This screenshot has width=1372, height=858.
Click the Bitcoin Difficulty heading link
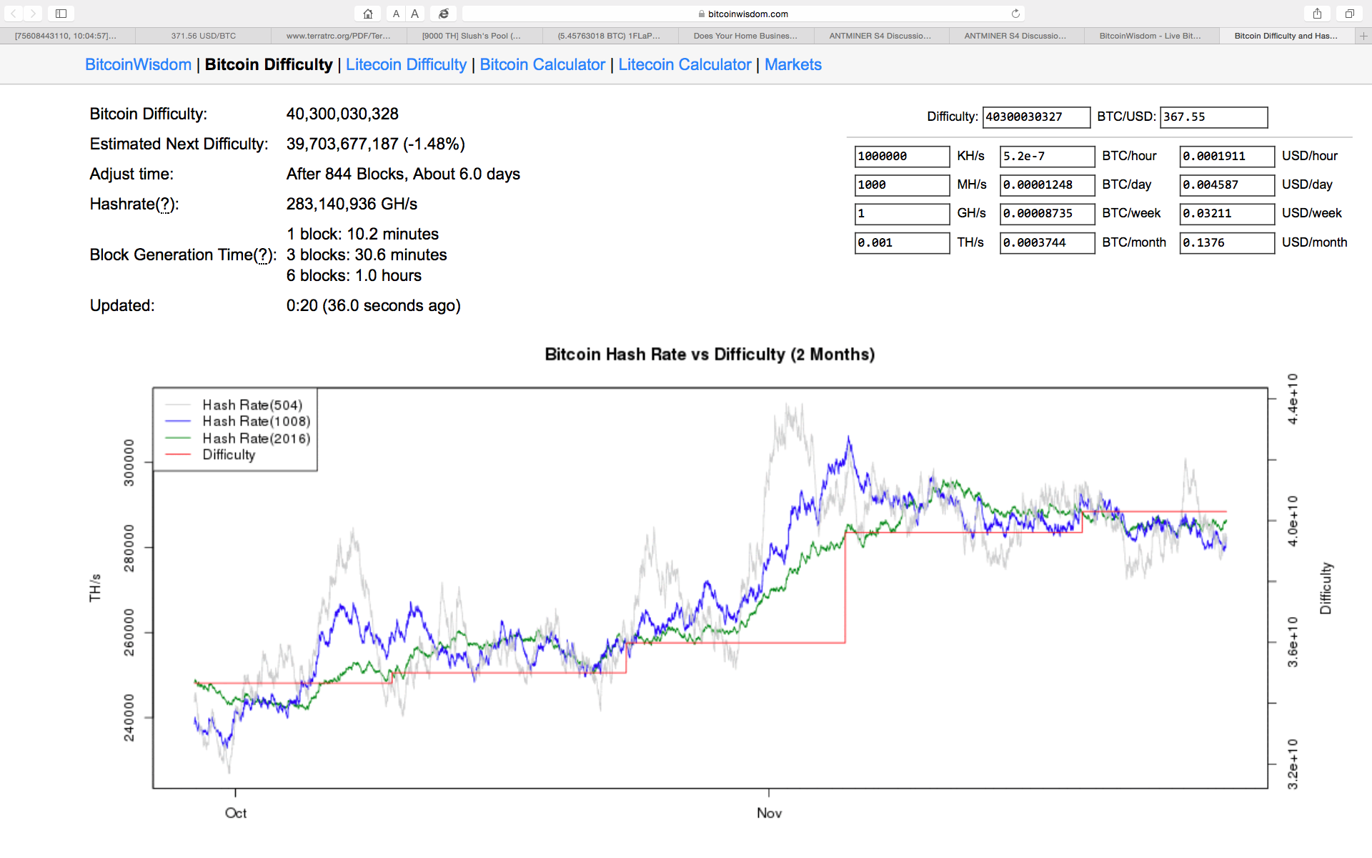coord(269,64)
